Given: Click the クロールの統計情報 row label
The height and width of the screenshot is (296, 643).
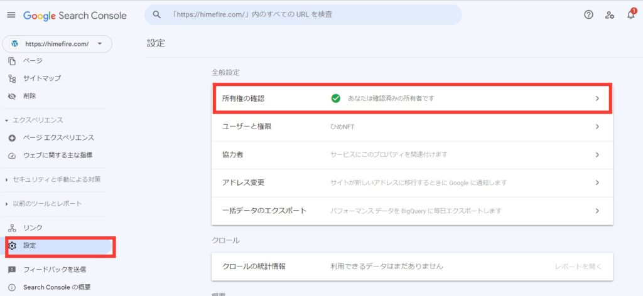Looking at the screenshot, I should pos(254,267).
